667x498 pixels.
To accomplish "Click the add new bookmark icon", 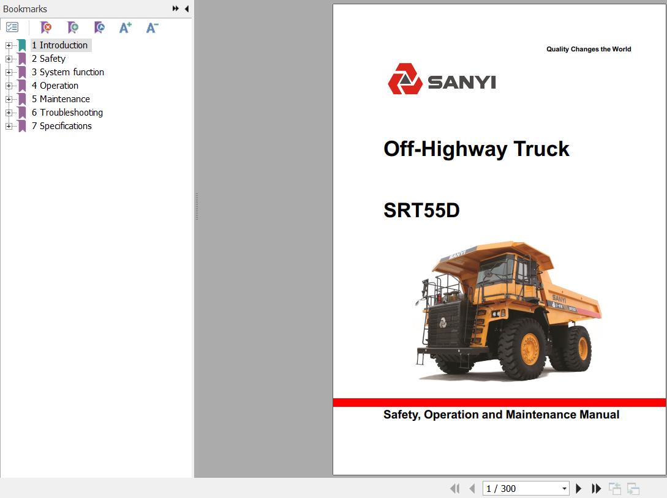I will click(73, 28).
